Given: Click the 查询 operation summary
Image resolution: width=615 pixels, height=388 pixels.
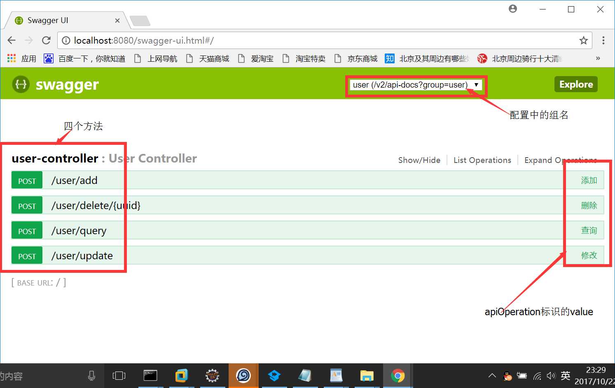Looking at the screenshot, I should point(589,230).
